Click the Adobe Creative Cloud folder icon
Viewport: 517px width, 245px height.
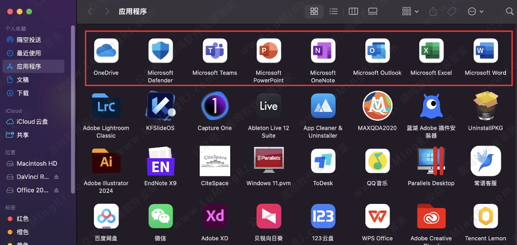coord(431,216)
